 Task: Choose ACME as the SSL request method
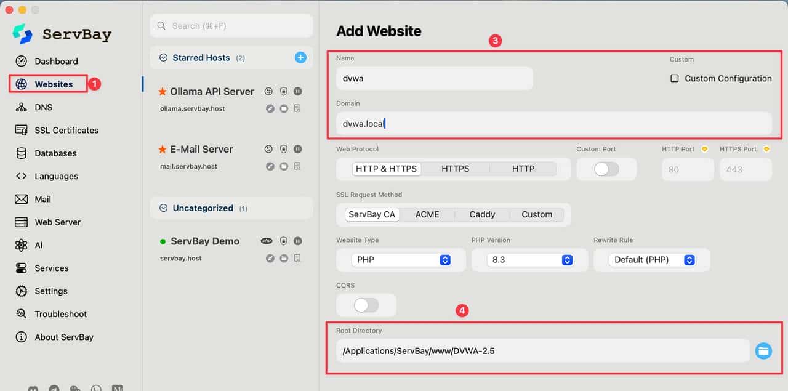tap(427, 214)
